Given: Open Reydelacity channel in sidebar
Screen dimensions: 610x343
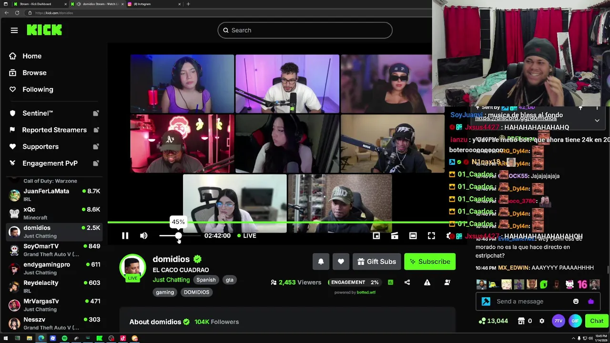Looking at the screenshot, I should 54,287.
